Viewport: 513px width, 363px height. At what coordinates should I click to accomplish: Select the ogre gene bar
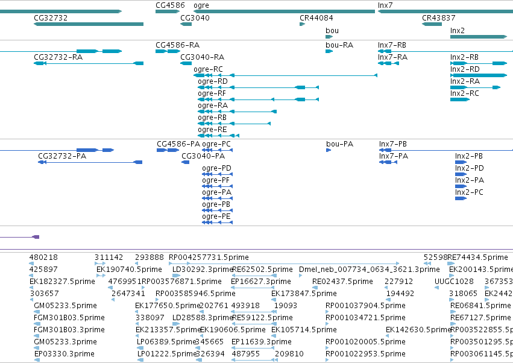pyautogui.click(x=284, y=11)
